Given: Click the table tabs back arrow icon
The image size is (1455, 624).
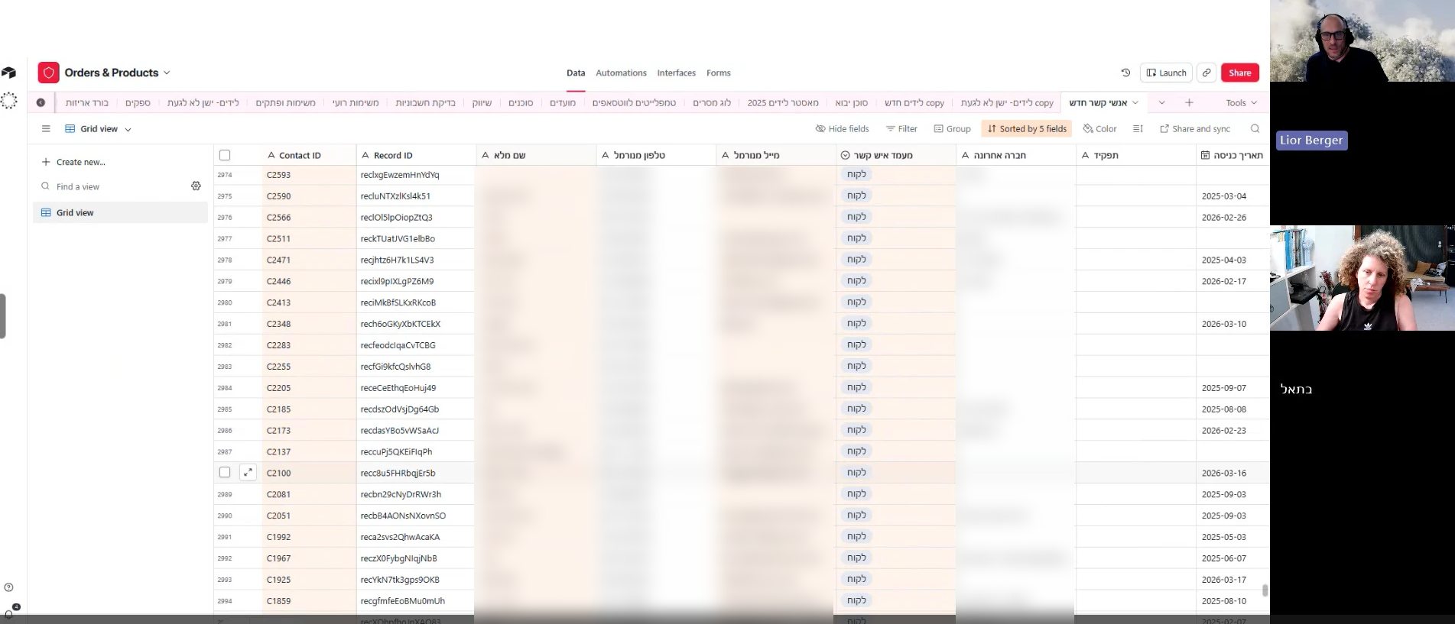Looking at the screenshot, I should [x=41, y=102].
